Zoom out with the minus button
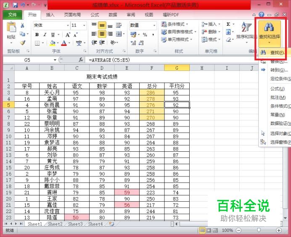This screenshot has height=237, width=291. 239,230
